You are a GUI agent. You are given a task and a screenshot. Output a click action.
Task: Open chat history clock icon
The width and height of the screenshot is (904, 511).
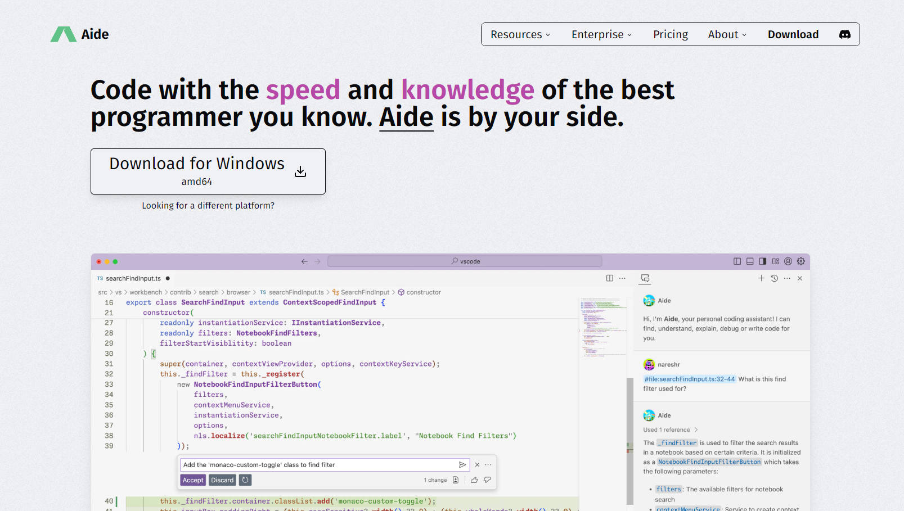click(x=774, y=278)
